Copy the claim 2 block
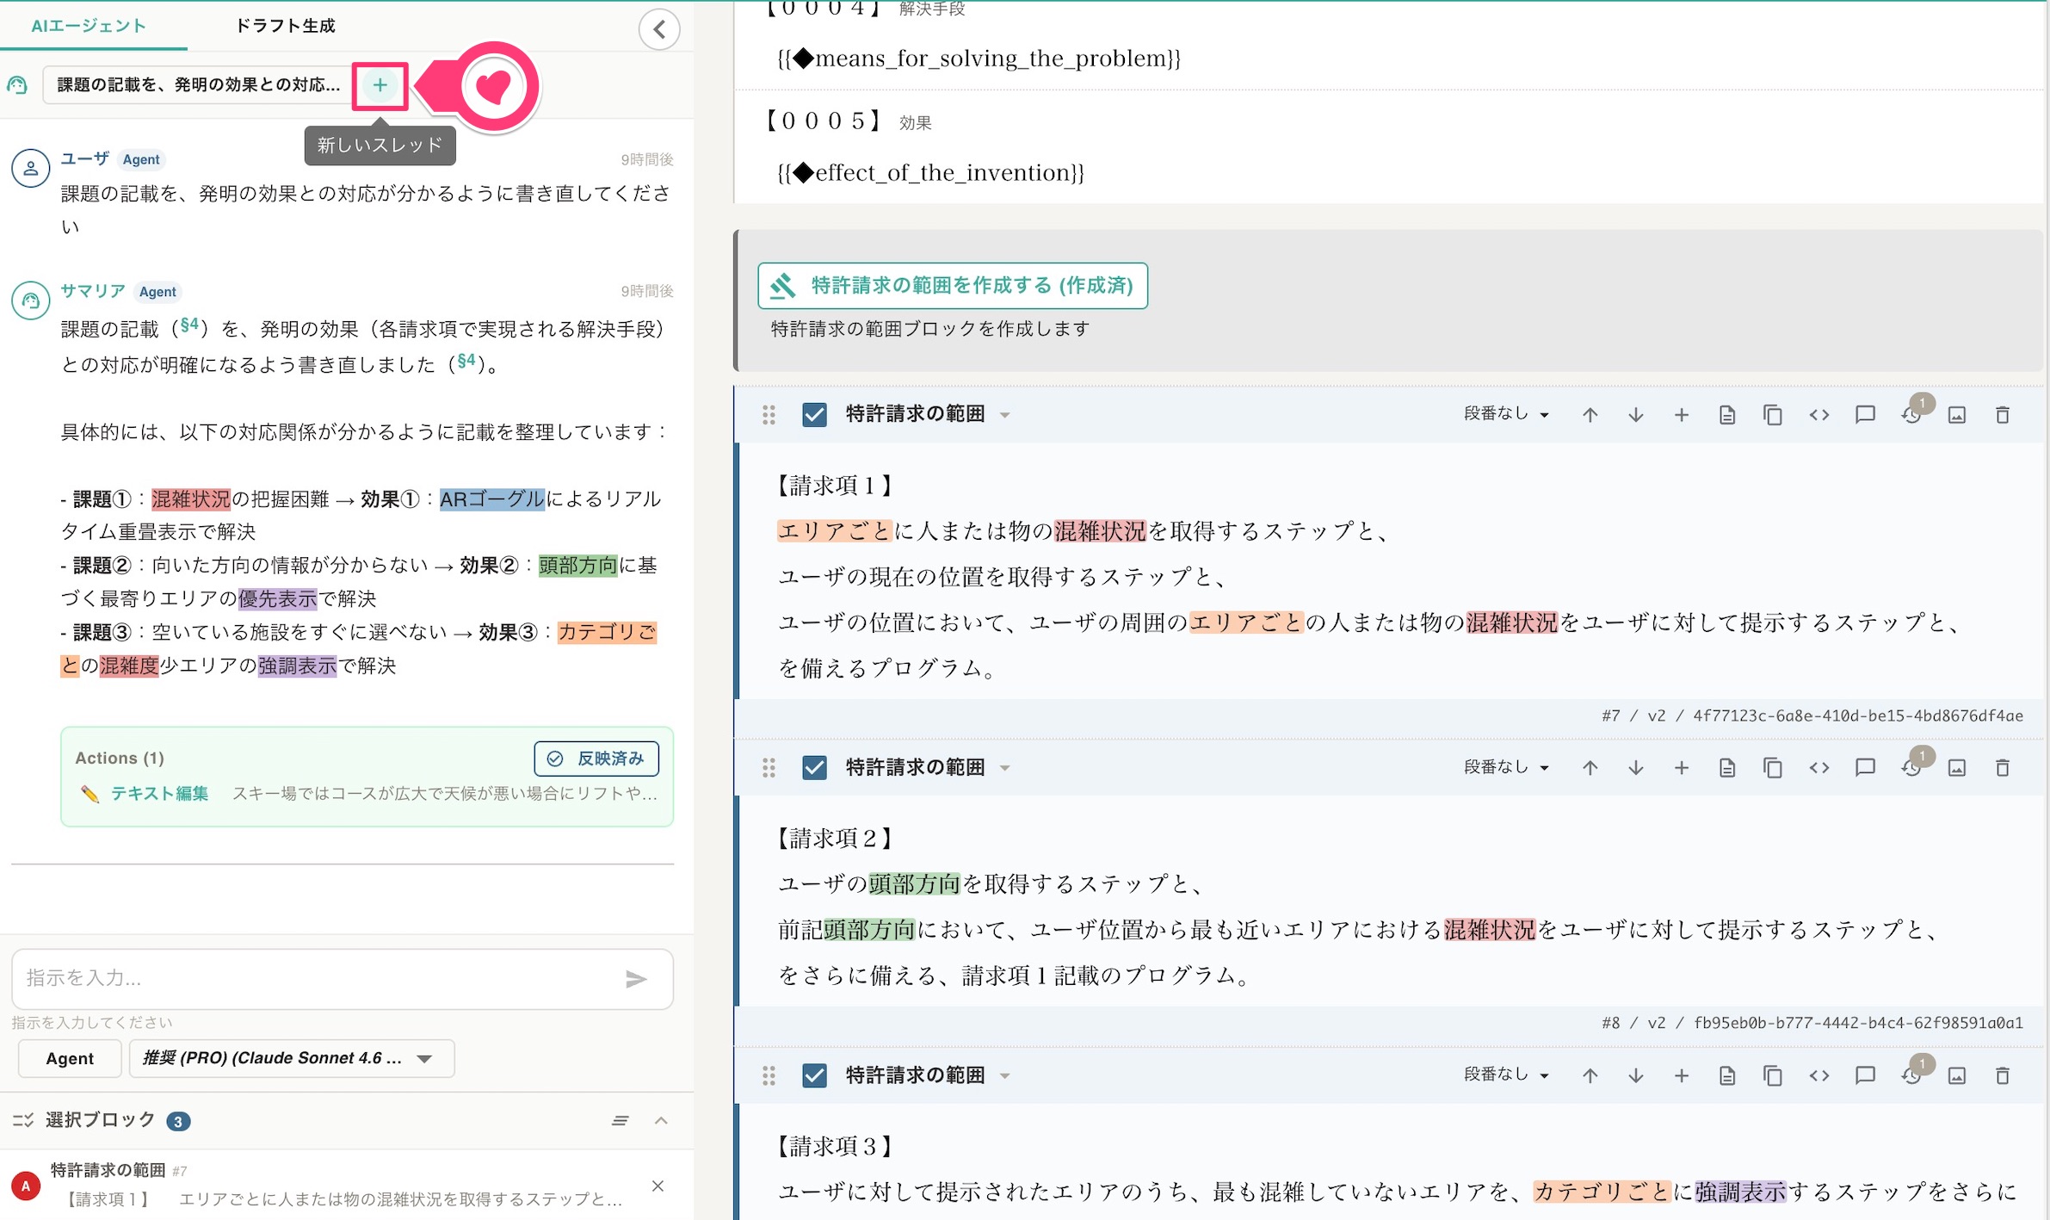2050x1220 pixels. pos(1772,768)
